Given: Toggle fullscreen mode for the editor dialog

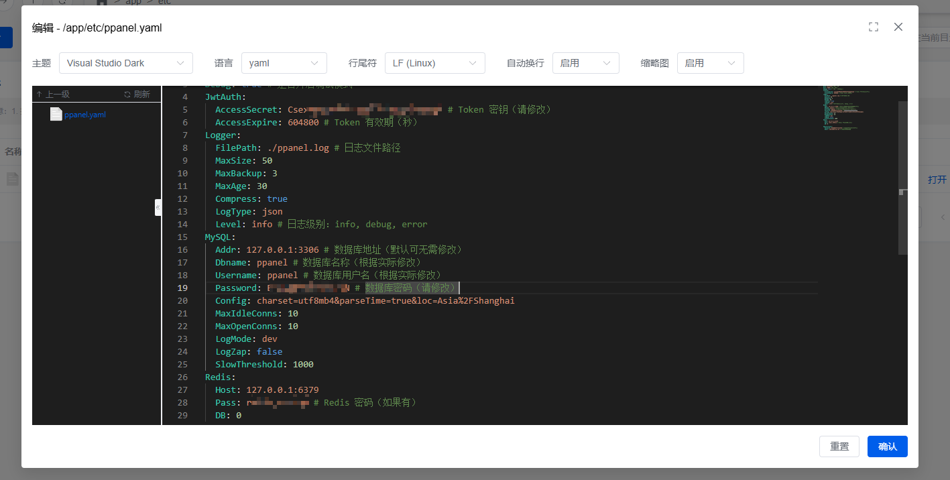Looking at the screenshot, I should click(x=873, y=27).
